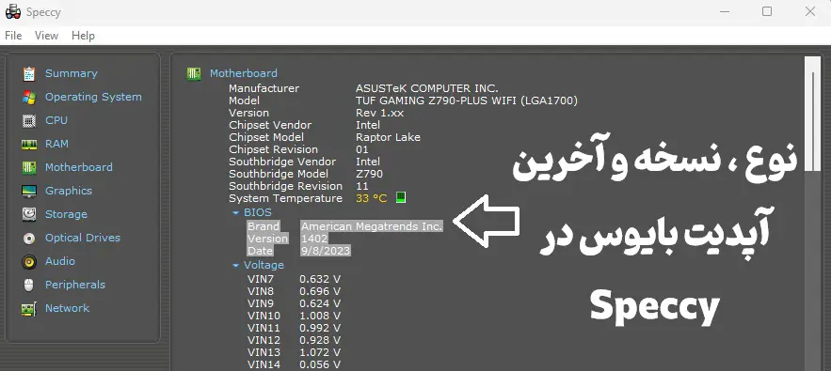The image size is (831, 371).
Task: Click the Storage hard drive icon
Action: point(29,214)
